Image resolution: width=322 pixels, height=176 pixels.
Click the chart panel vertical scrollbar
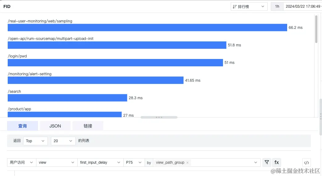[x=316, y=29]
